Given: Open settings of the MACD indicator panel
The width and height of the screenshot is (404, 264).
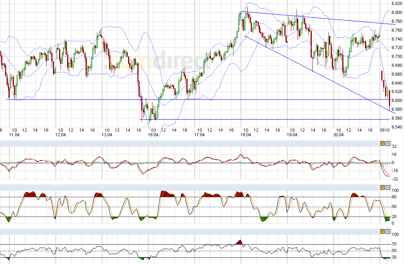Looking at the screenshot, I should [x=383, y=143].
